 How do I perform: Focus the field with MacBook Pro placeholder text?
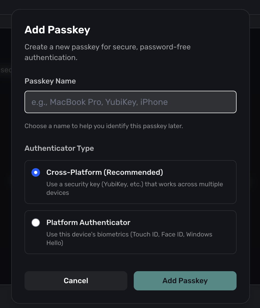[131, 102]
